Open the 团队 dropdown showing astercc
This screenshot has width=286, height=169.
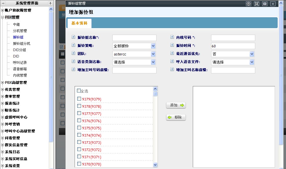153,54
